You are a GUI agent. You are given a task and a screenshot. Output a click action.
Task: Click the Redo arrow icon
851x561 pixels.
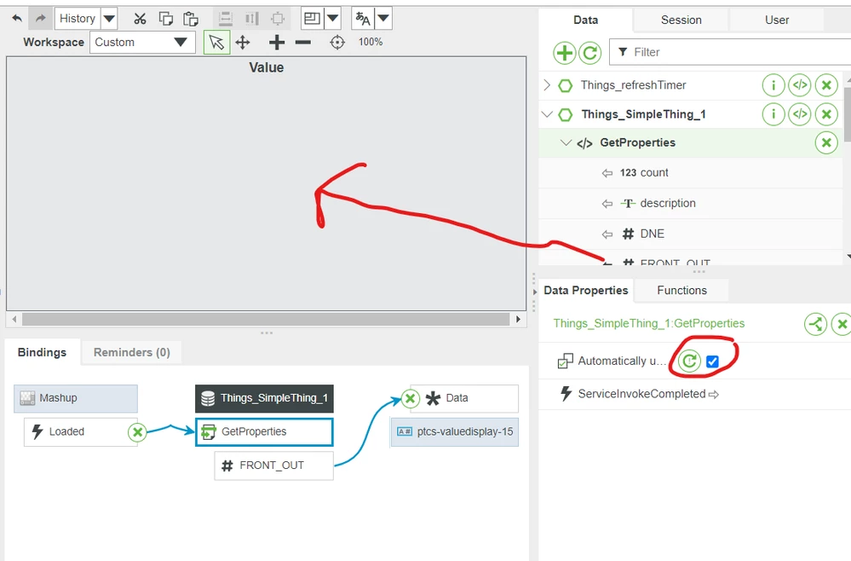pos(41,19)
